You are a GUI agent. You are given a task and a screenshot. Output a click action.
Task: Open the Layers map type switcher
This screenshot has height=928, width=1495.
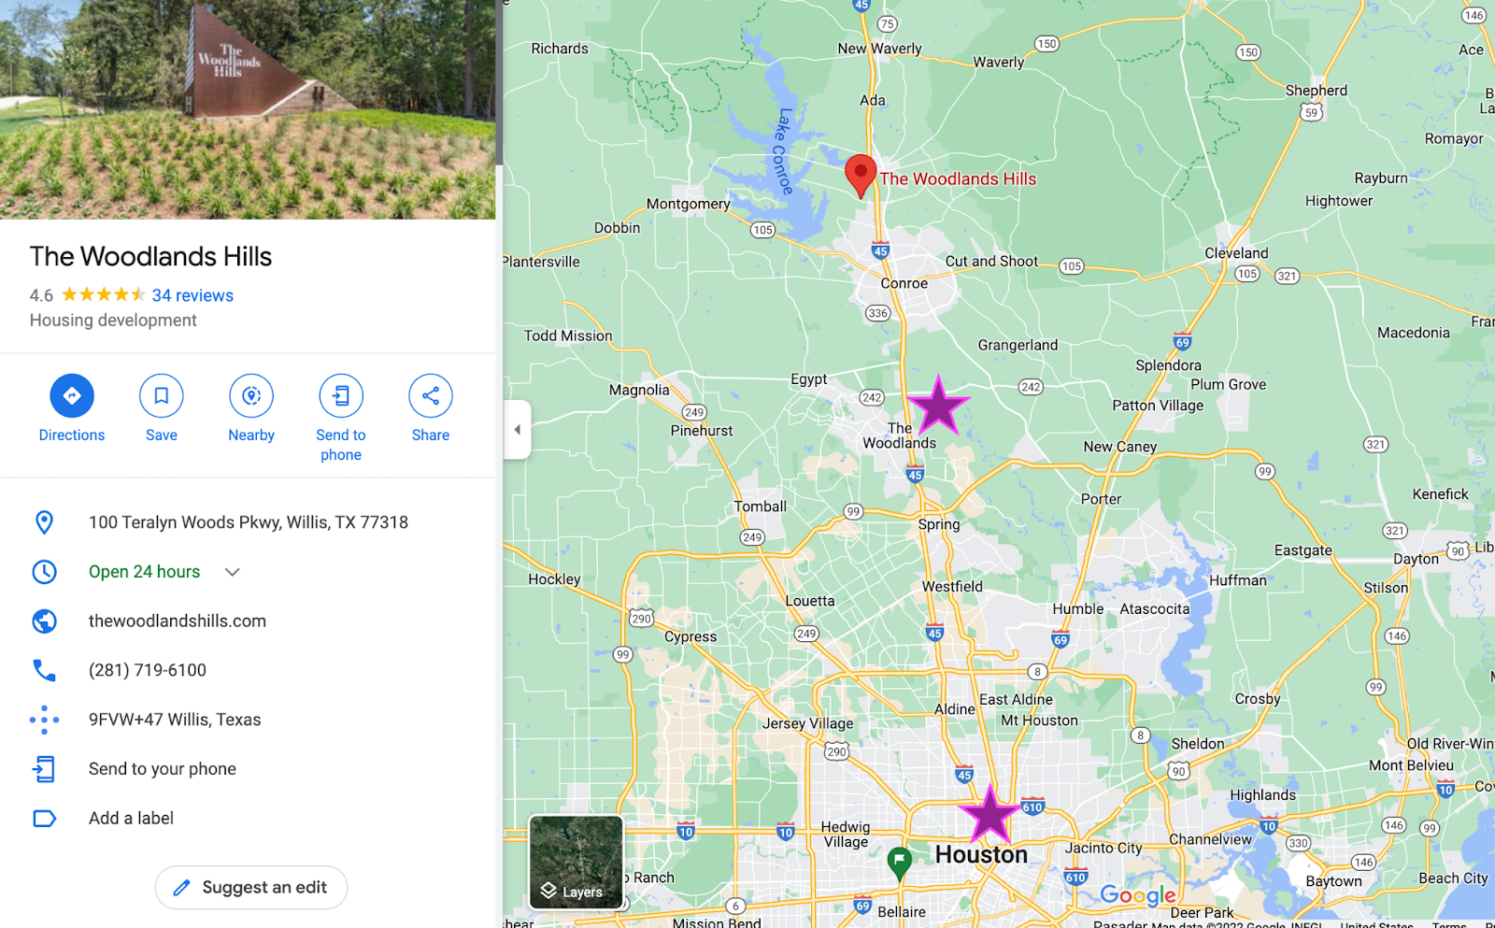576,863
